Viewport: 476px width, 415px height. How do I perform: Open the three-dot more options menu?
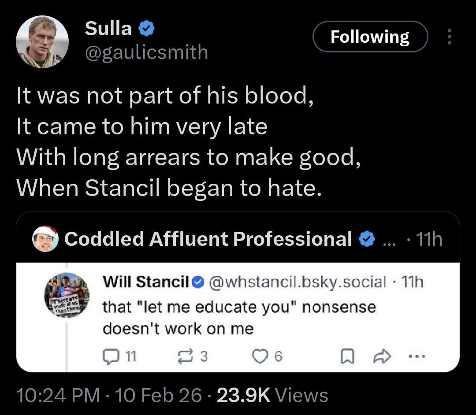(449, 37)
